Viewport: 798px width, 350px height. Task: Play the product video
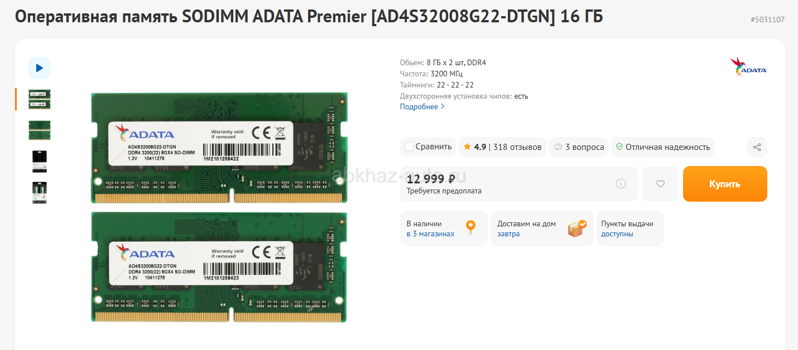click(x=40, y=68)
